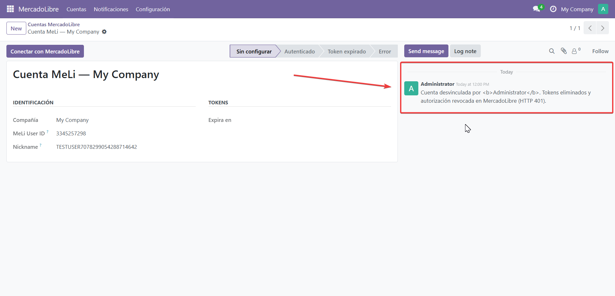Open the Configuración menu
Image resolution: width=615 pixels, height=296 pixels.
(x=153, y=9)
